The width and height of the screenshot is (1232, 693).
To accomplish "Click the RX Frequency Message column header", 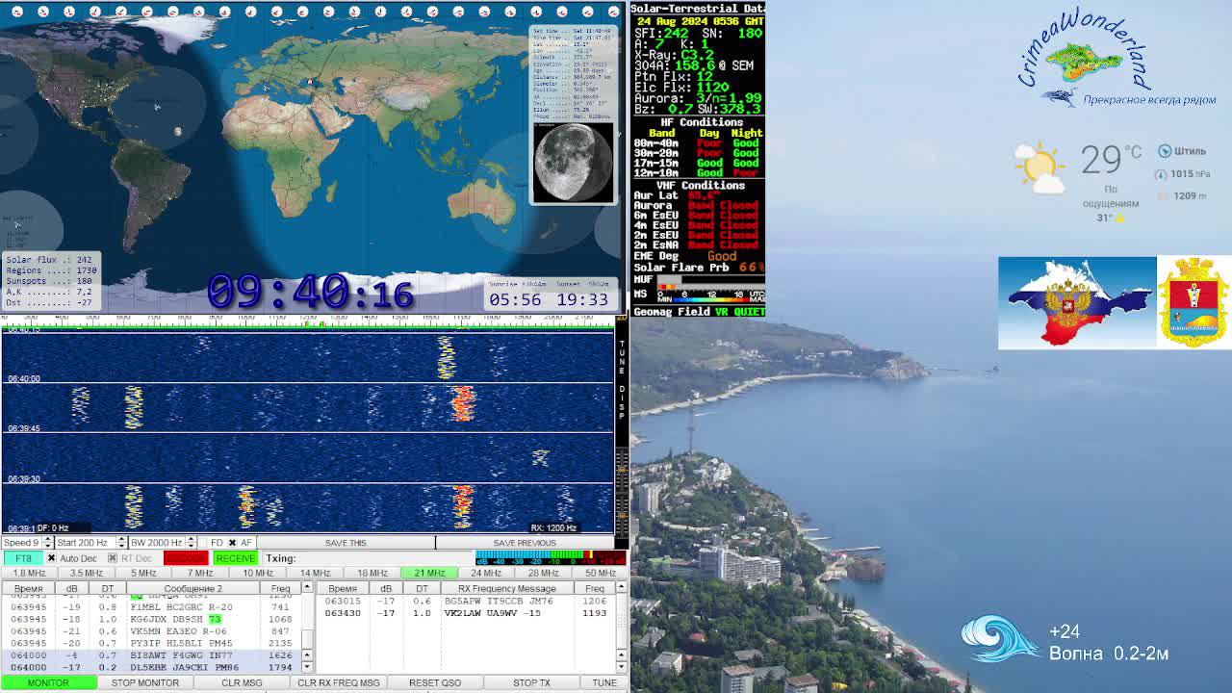I will click(507, 589).
